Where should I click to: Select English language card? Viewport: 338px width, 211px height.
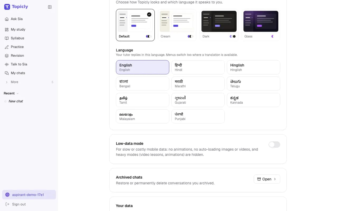(143, 67)
